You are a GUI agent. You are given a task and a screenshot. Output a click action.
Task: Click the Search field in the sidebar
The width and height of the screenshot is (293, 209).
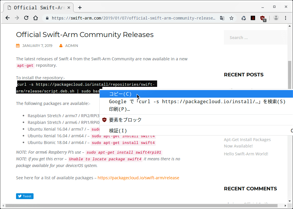[255, 38]
